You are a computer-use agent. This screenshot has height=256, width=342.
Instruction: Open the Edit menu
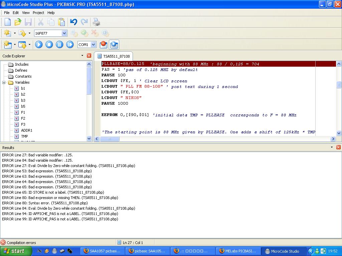pyautogui.click(x=16, y=13)
